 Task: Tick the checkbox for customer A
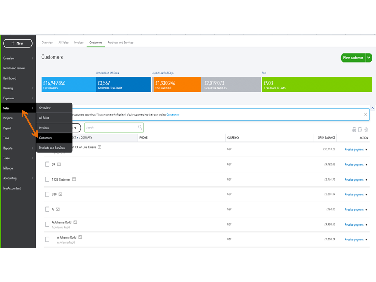[x=47, y=209]
